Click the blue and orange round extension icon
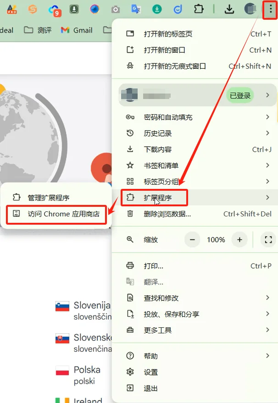The width and height of the screenshot is (278, 403). pyautogui.click(x=95, y=10)
